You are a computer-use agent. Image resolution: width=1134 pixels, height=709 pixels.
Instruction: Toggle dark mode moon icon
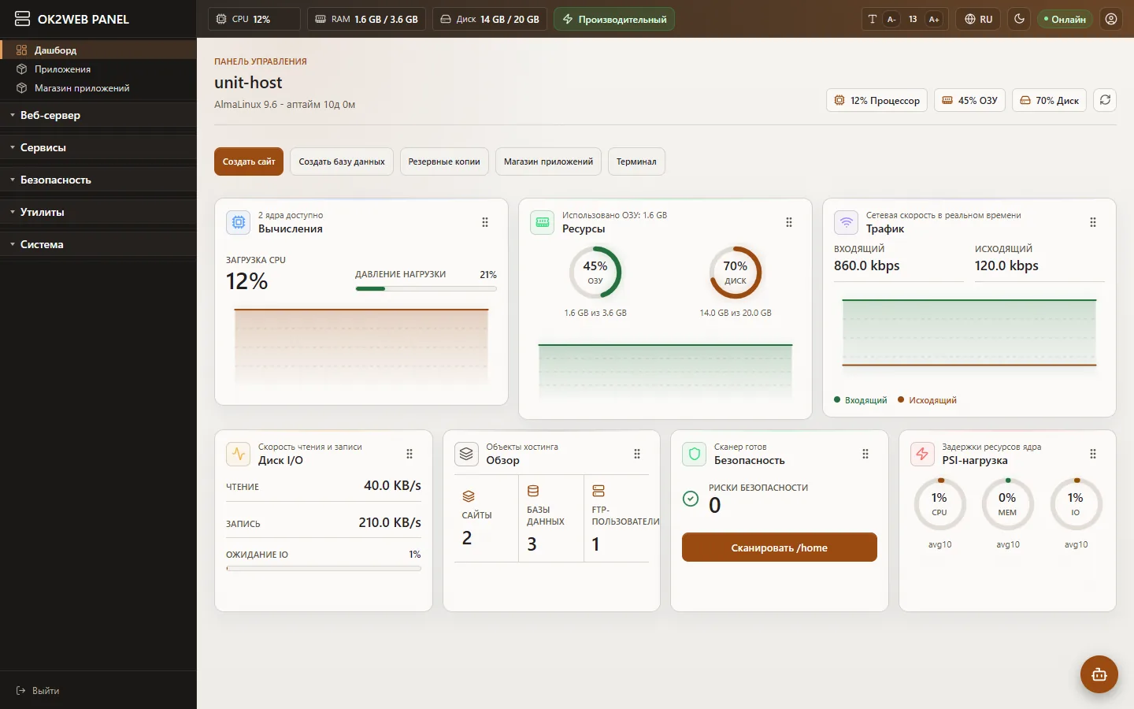pos(1019,19)
